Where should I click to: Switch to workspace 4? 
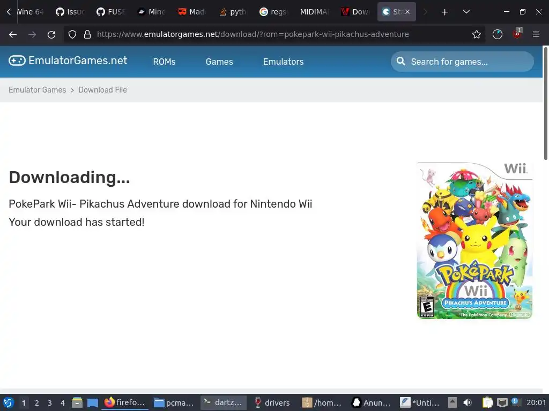[x=63, y=403]
